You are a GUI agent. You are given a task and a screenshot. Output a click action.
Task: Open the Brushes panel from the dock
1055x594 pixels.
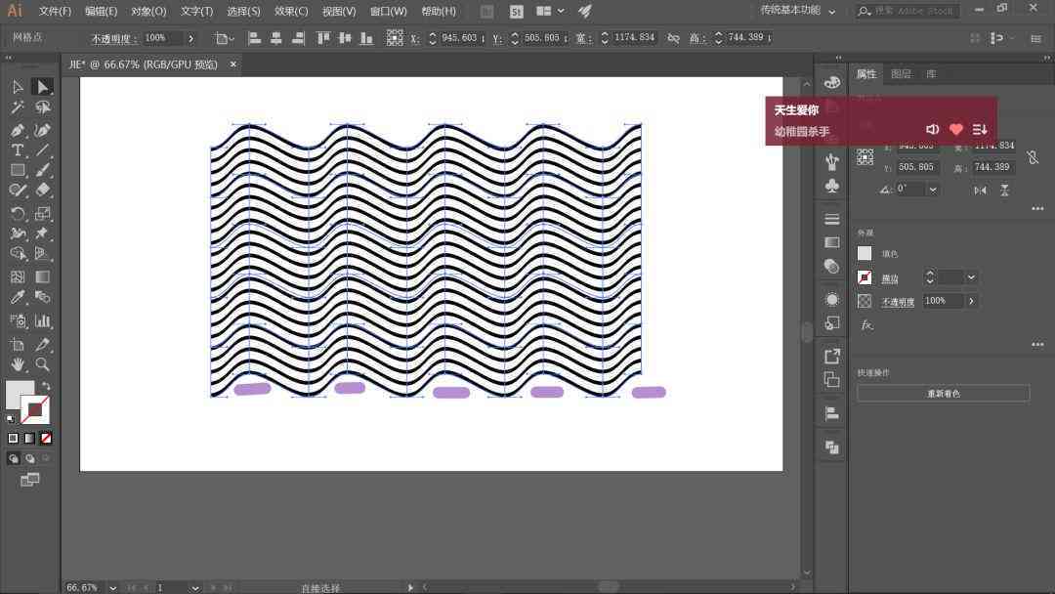coord(832,162)
